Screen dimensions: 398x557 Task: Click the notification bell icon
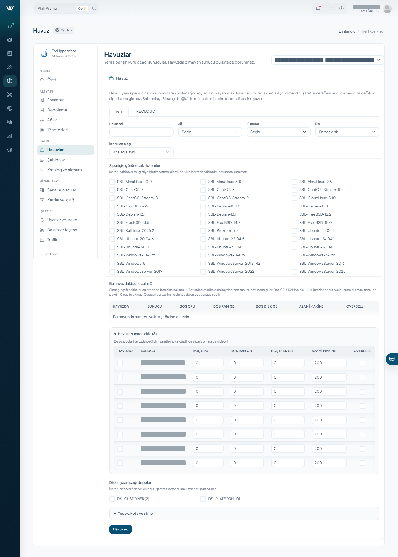[x=318, y=8]
